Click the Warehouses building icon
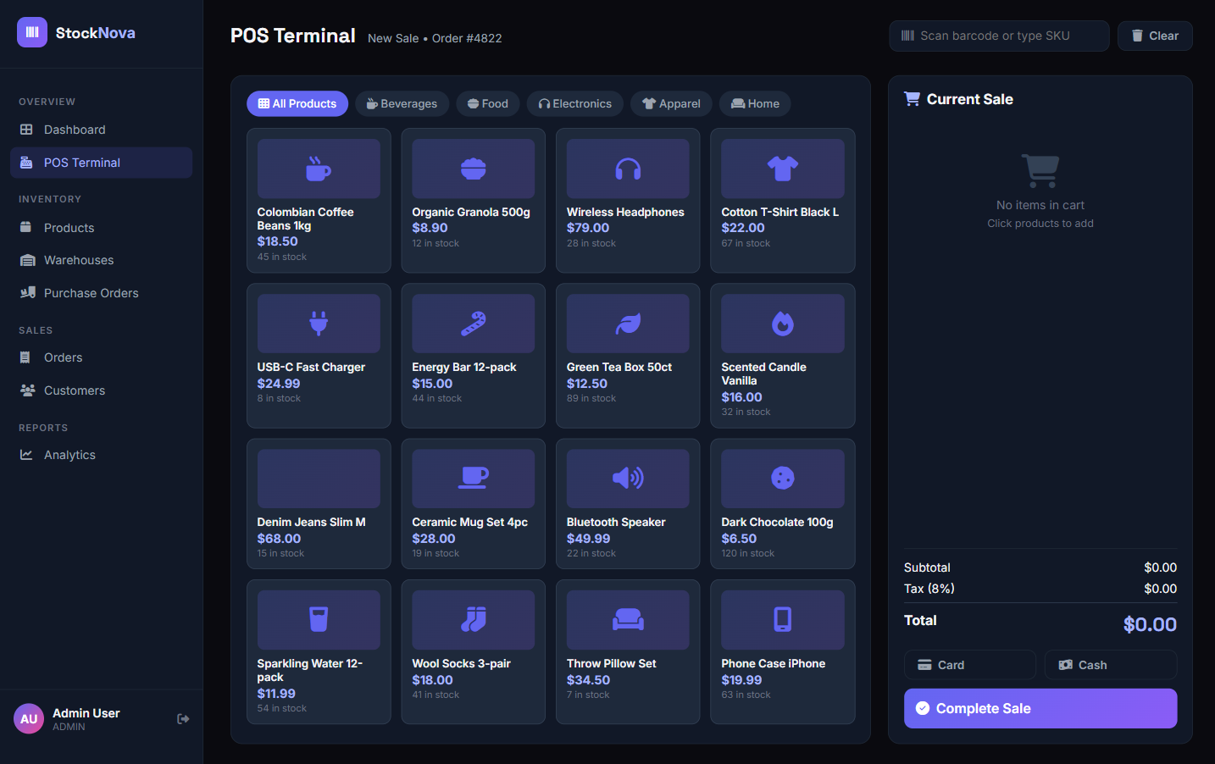 (27, 260)
